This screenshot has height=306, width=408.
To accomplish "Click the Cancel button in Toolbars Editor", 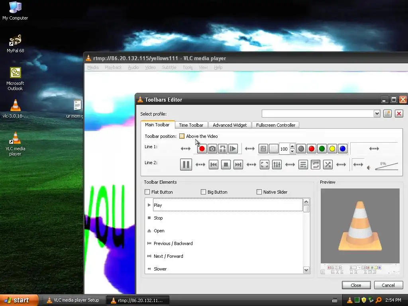I will (388, 285).
